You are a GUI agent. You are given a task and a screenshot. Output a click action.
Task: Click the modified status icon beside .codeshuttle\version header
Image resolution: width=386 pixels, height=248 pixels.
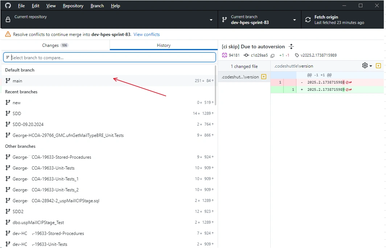coord(378,66)
